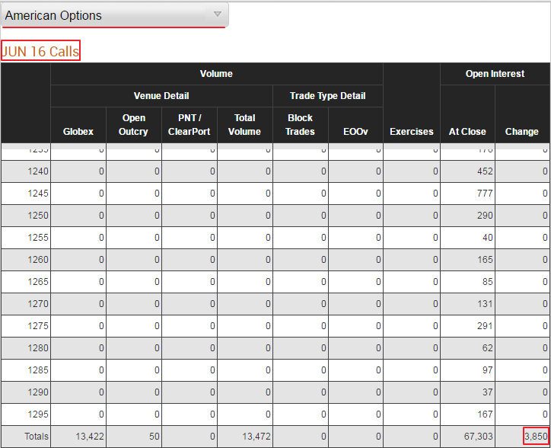The image size is (551, 448).
Task: Open the American Options dropdown
Action: 115,15
